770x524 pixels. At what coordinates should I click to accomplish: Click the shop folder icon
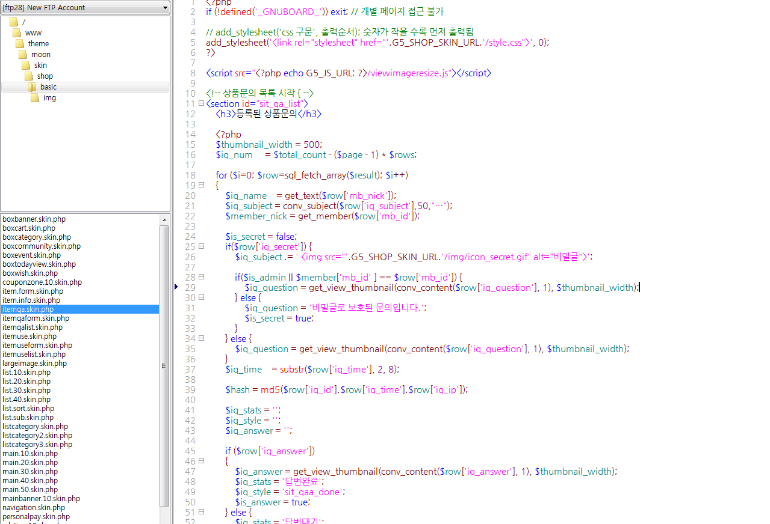tap(28, 76)
